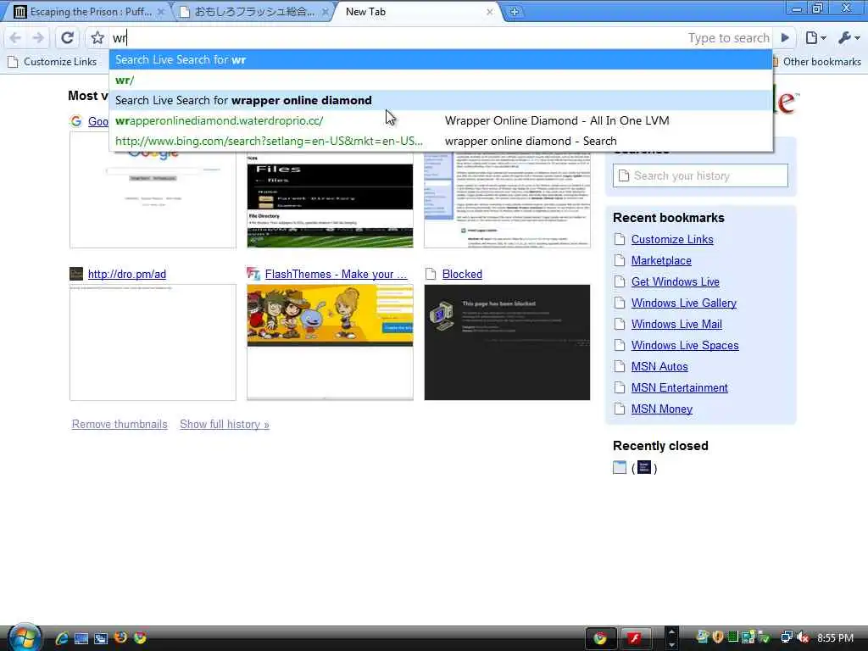This screenshot has height=651, width=868.
Task: Close the Japanese Flash tab
Action: click(325, 12)
